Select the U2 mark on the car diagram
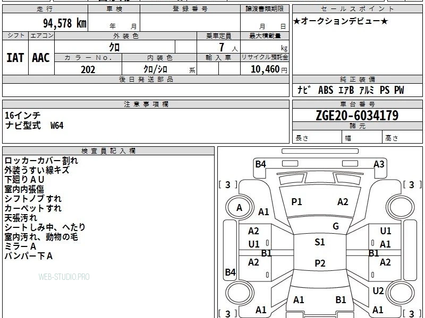The width and height of the screenshot is (425, 318). click(x=378, y=290)
